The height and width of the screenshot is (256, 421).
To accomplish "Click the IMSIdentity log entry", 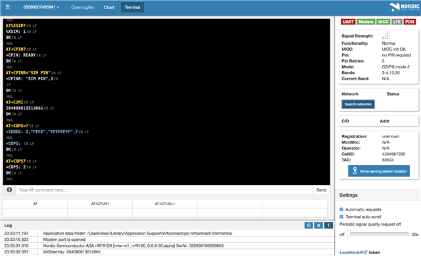I will (72, 251).
